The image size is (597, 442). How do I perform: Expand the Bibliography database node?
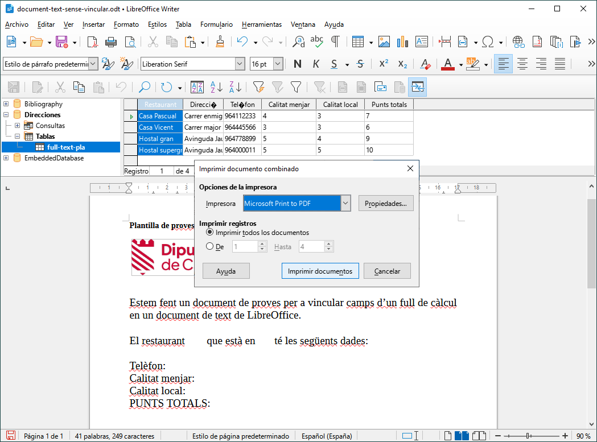tap(6, 104)
